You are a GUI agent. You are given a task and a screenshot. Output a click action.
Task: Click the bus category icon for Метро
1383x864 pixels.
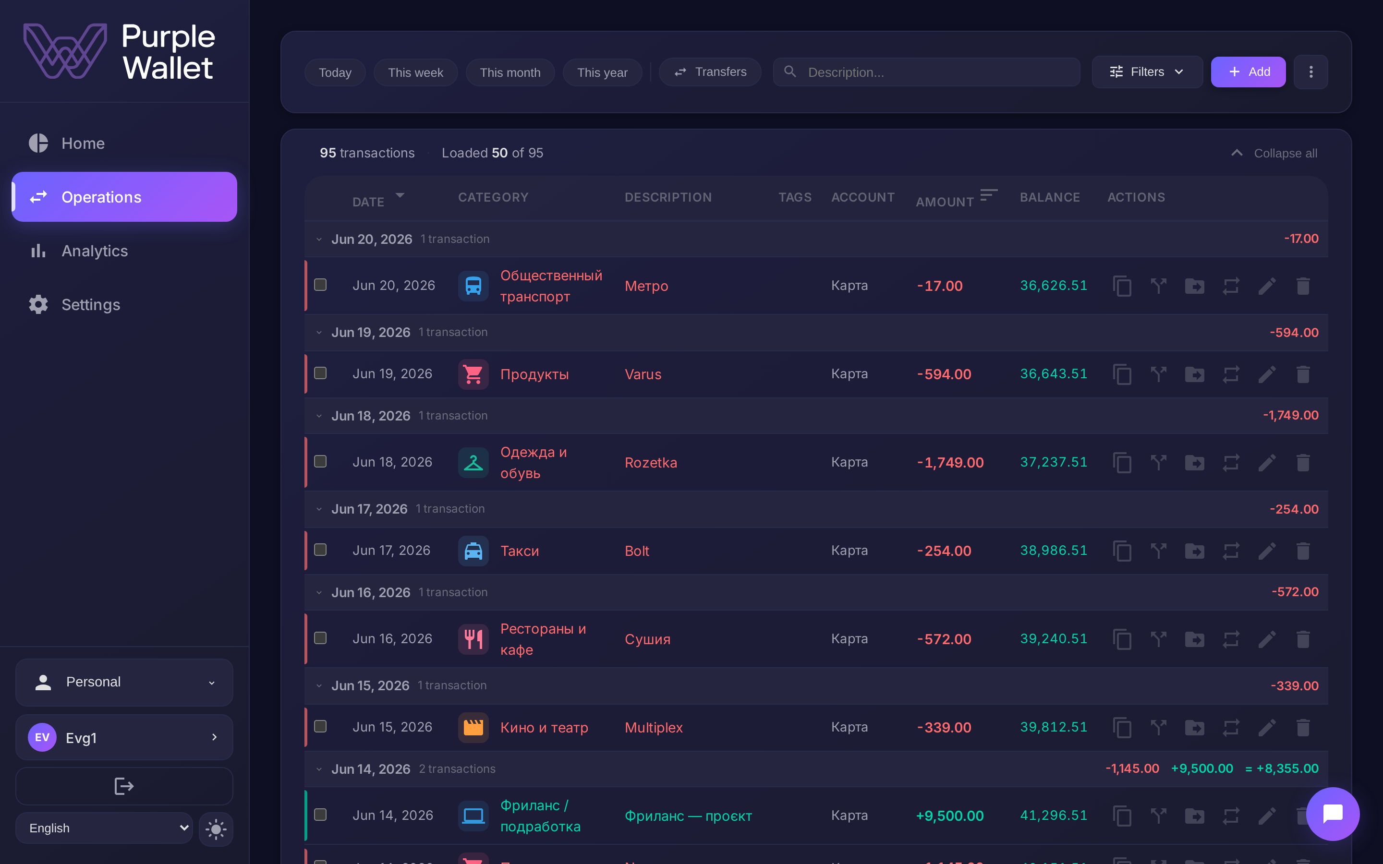(473, 286)
